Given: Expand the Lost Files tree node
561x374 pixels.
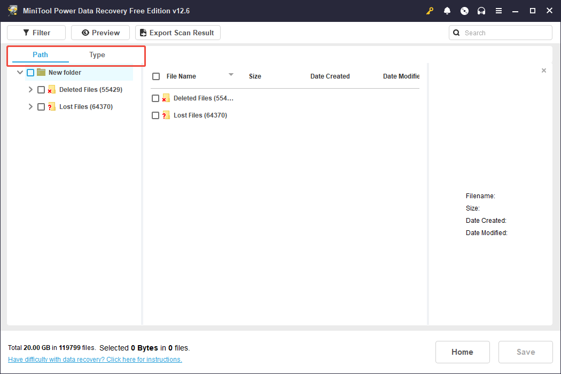Looking at the screenshot, I should (x=30, y=106).
